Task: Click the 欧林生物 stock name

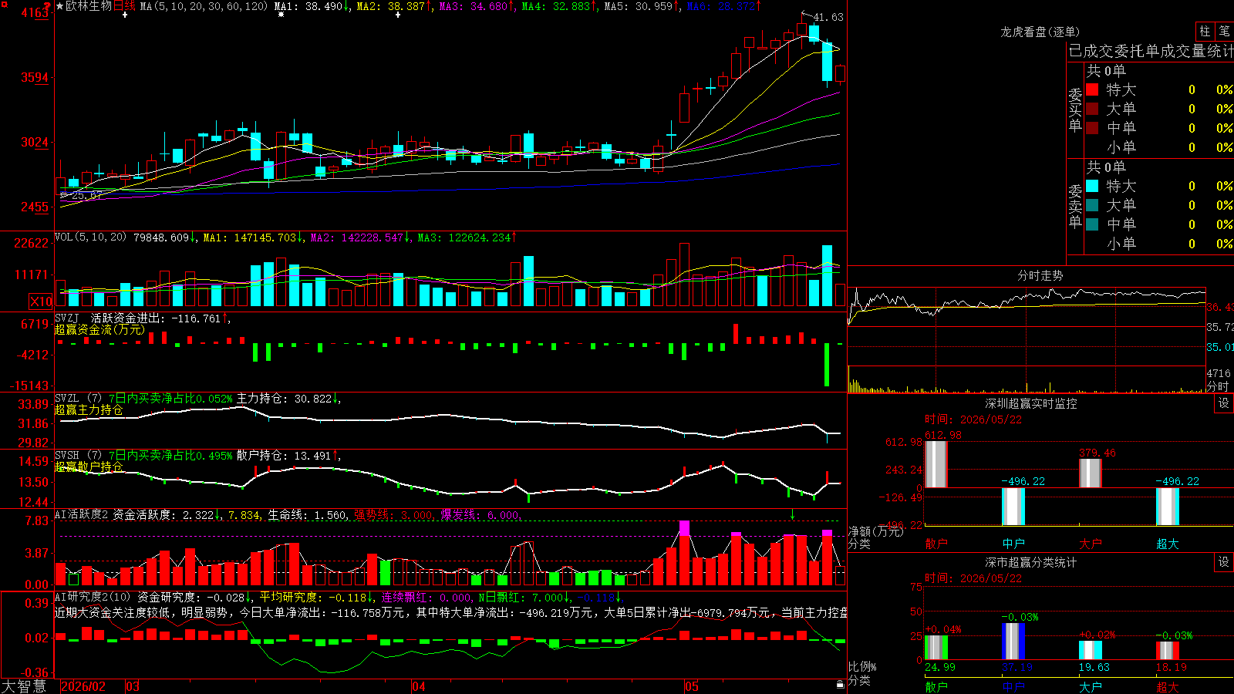Action: [x=89, y=6]
